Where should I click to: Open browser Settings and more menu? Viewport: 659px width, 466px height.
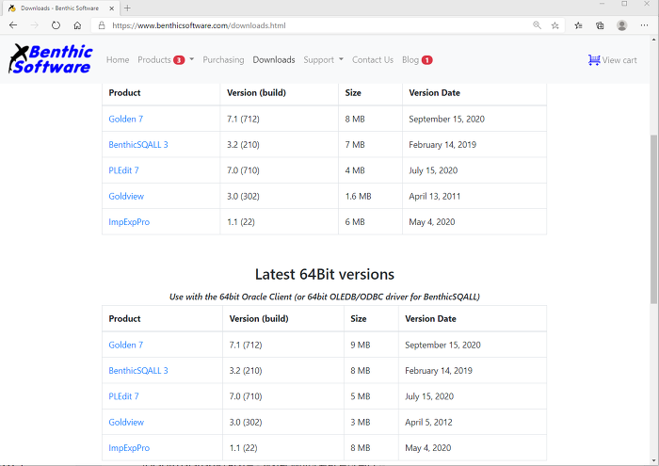644,25
